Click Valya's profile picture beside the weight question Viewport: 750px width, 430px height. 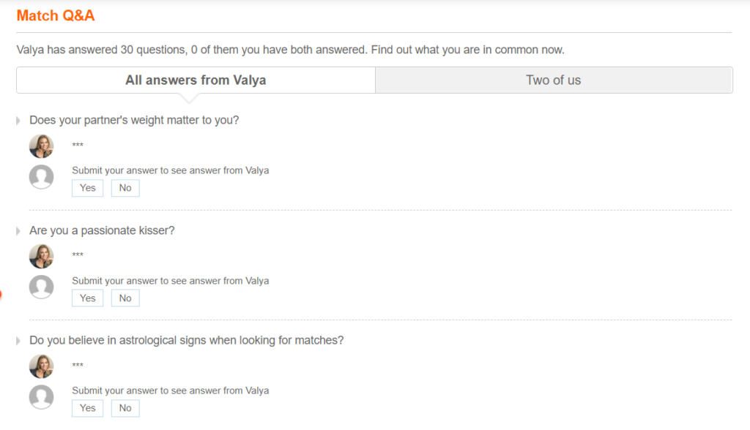41,146
